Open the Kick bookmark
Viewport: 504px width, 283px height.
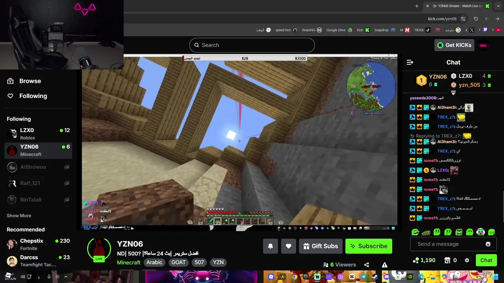click(363, 30)
